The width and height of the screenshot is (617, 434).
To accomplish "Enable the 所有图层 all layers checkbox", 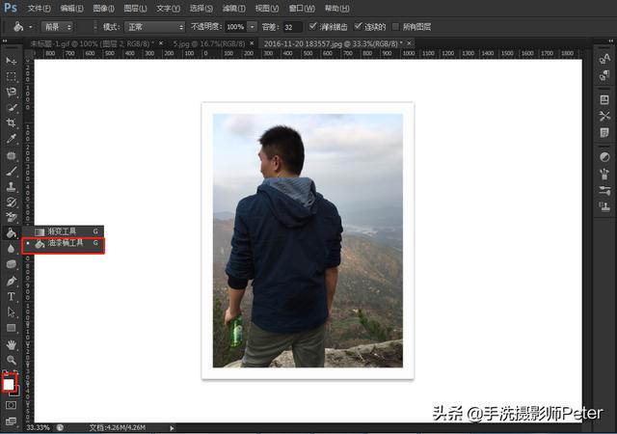I will pos(395,27).
